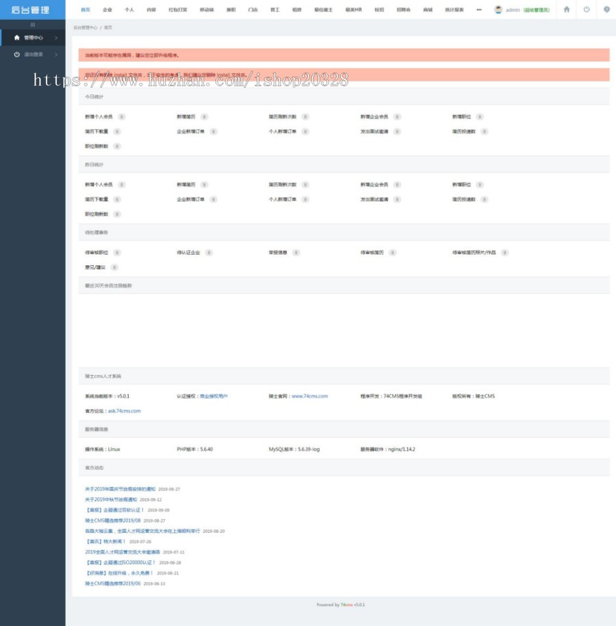Click the power icon in the top-right header
The width and height of the screenshot is (616, 626).
pyautogui.click(x=587, y=10)
